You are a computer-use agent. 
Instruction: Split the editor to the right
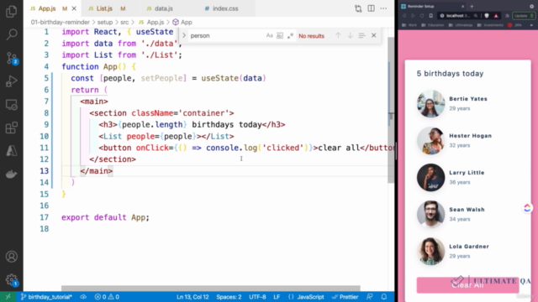point(372,8)
